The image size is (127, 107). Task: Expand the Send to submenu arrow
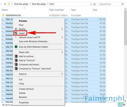(x=62, y=74)
